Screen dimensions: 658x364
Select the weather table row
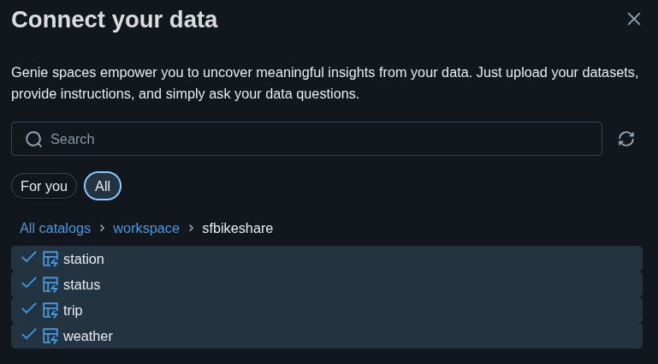(342, 336)
